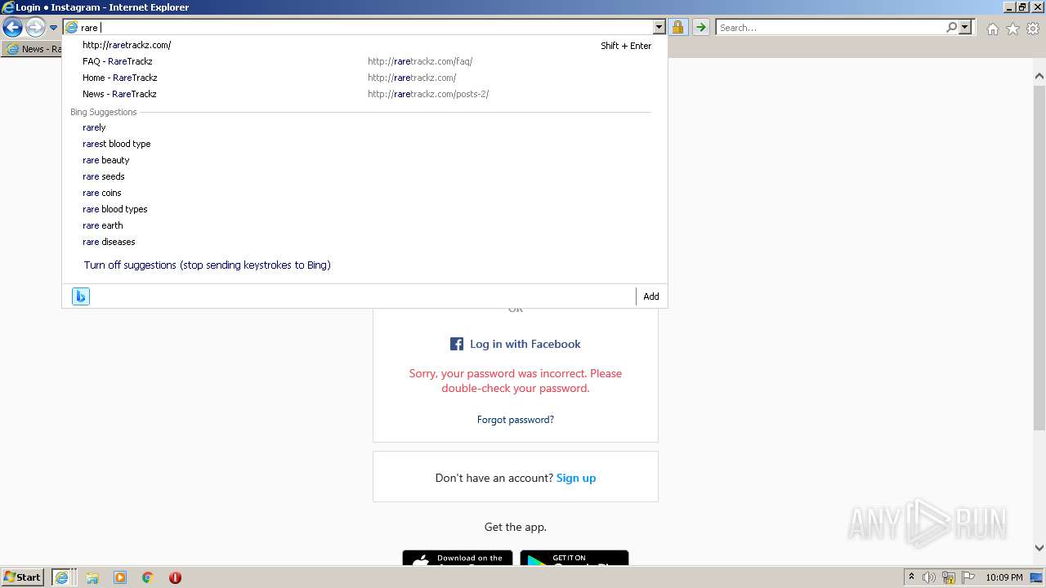Open Favorites star icon
Screen dimensions: 1046x588
tap(1012, 29)
